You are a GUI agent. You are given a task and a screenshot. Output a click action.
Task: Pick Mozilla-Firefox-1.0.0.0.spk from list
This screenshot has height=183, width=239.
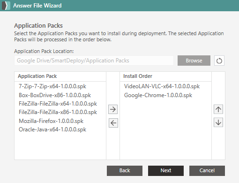pyautogui.click(x=51, y=121)
